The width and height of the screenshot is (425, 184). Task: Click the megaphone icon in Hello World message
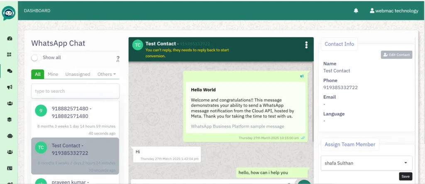(302, 76)
